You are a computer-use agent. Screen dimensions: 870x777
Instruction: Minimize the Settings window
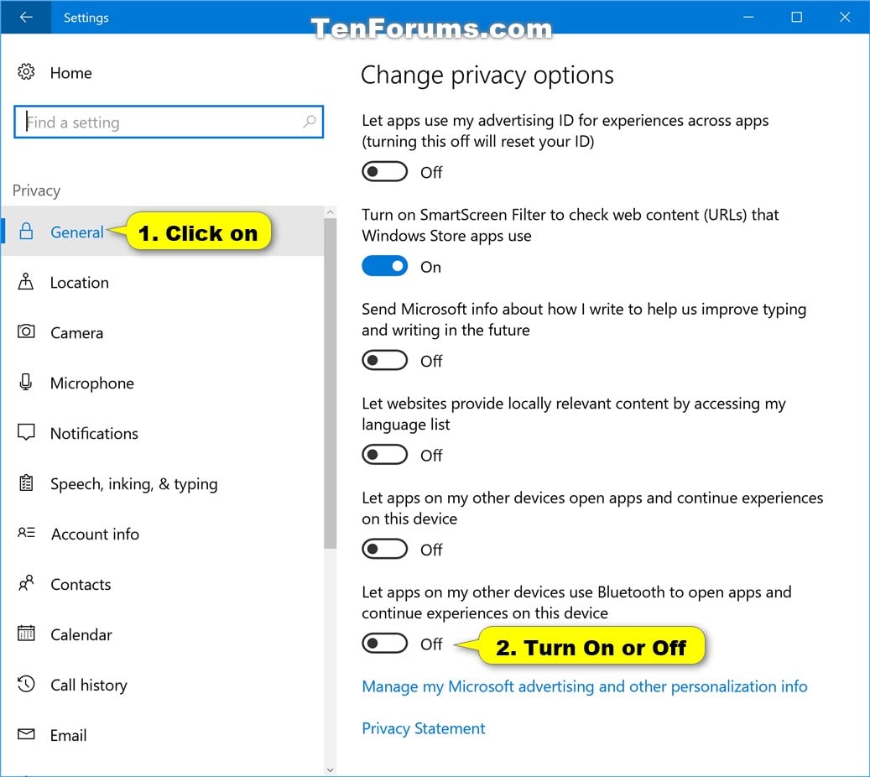(x=748, y=18)
